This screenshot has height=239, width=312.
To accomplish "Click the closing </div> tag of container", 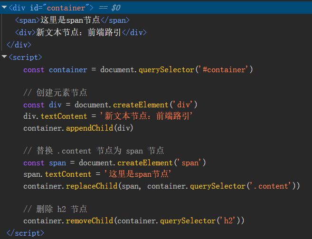I will (19, 45).
